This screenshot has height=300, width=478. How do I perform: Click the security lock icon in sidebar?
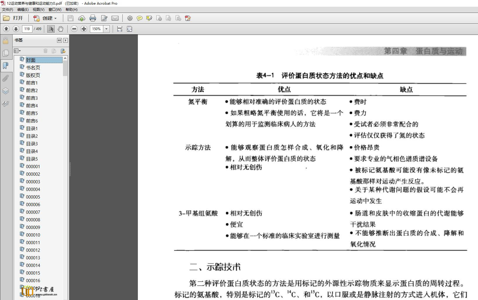pos(6,40)
